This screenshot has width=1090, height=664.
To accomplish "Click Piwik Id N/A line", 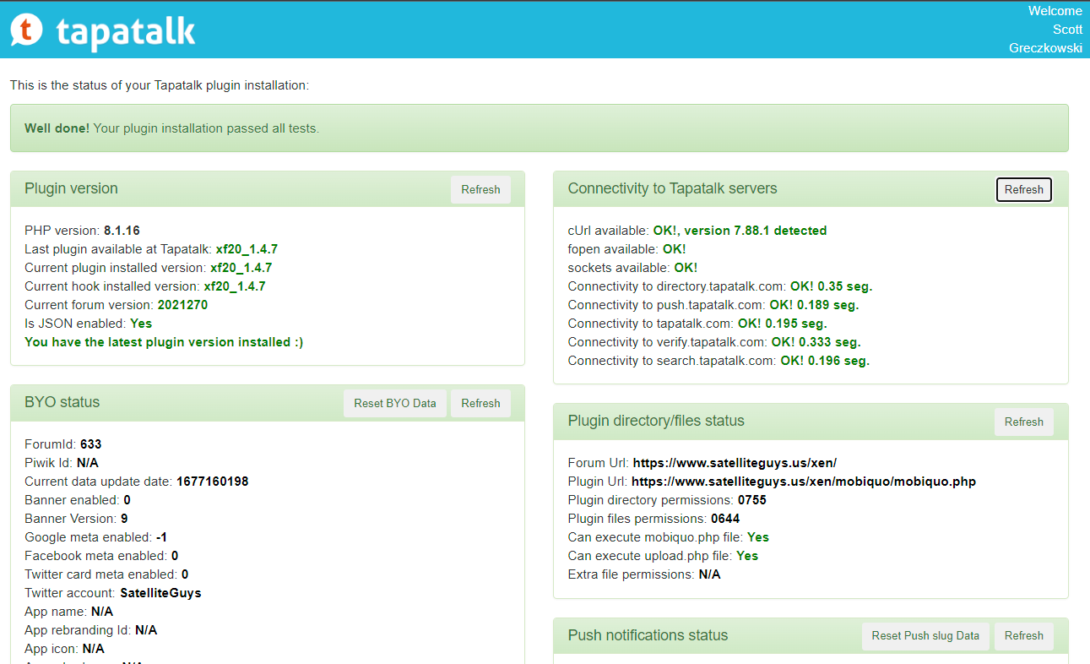I will (x=62, y=463).
